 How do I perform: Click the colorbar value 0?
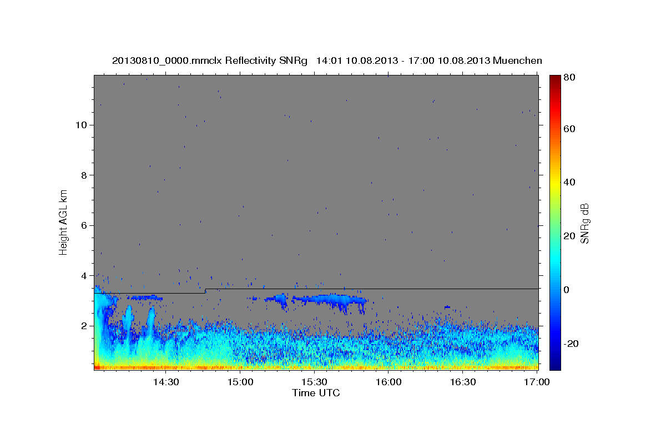567,290
